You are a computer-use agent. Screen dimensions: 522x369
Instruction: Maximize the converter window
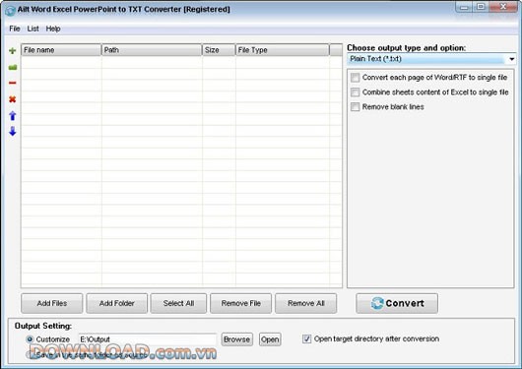(481, 7)
